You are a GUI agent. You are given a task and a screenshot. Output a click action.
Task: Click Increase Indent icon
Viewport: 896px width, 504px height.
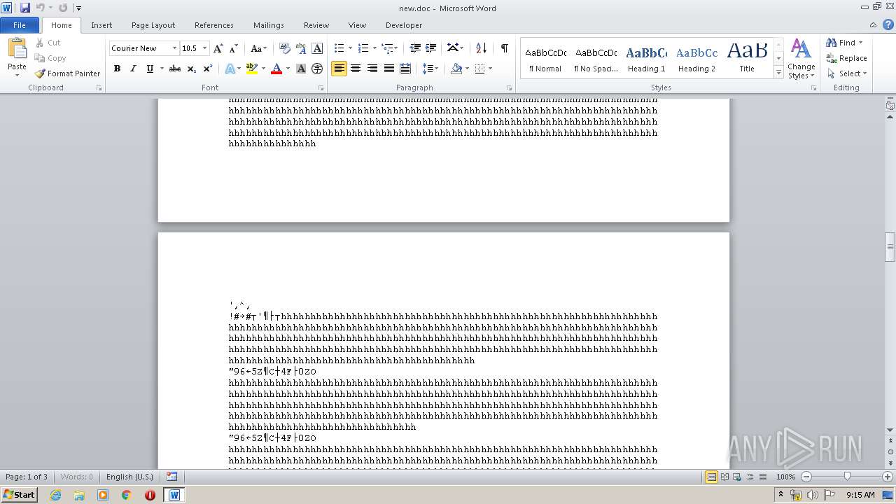(x=431, y=48)
